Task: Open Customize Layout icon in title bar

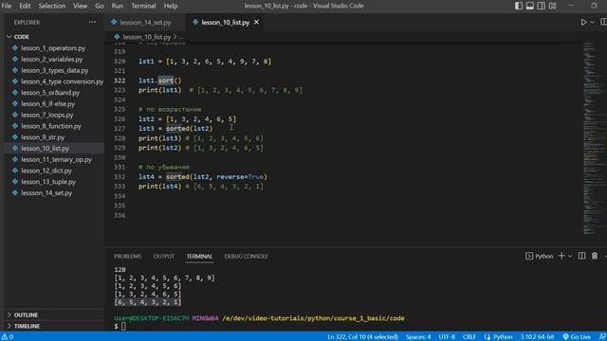Action: click(553, 6)
